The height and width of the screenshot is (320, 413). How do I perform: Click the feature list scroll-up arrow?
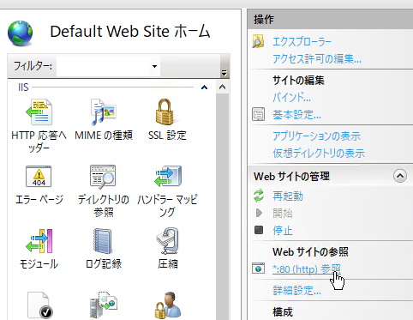(x=223, y=87)
